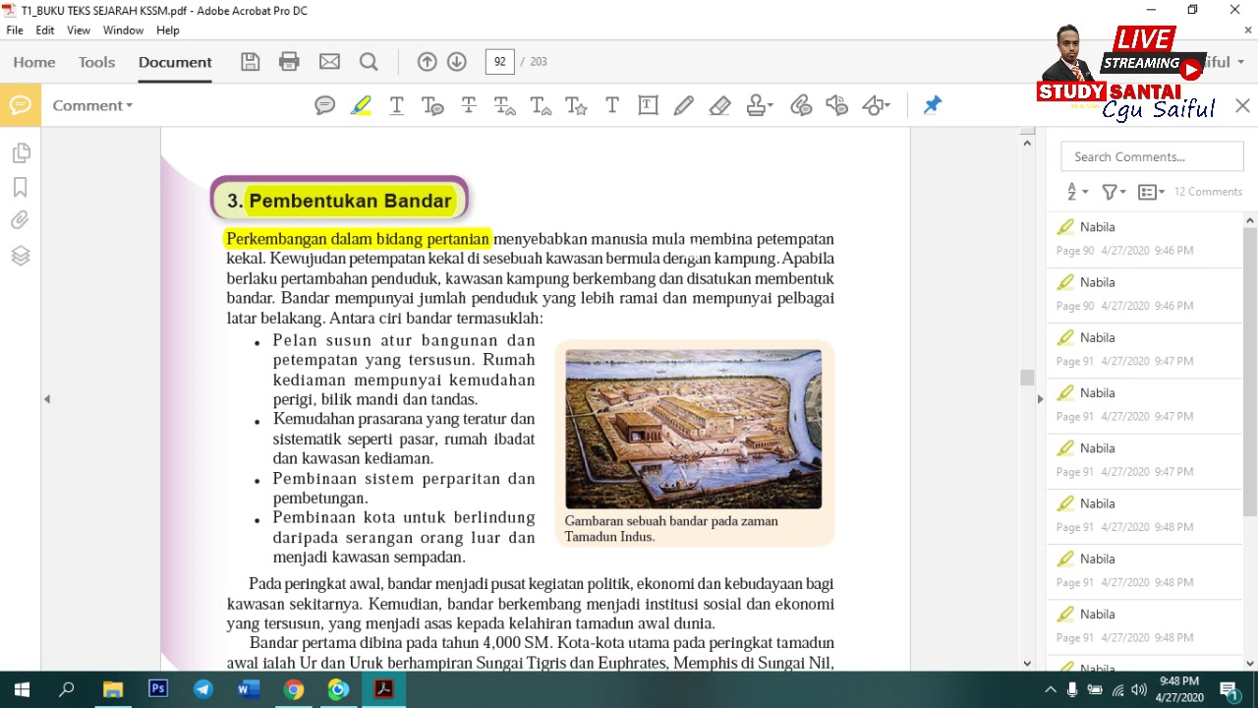Viewport: 1258px width, 708px height.
Task: Select the Pencil drawing tool
Action: pos(683,105)
